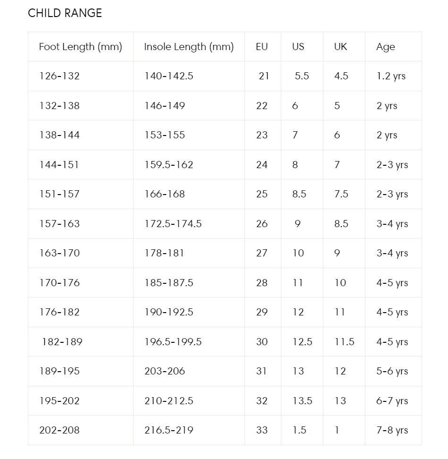The height and width of the screenshot is (459, 448).
Task: Select foot length cell 202-208
Action: [80, 430]
